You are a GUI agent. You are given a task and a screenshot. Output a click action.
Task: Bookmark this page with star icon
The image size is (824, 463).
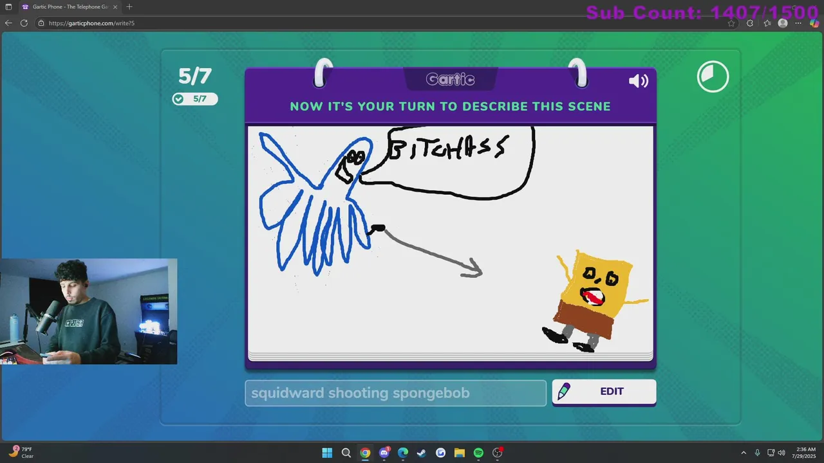[x=731, y=23]
